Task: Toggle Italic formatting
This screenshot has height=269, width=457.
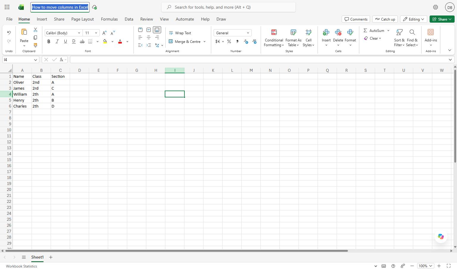Action: (x=57, y=41)
